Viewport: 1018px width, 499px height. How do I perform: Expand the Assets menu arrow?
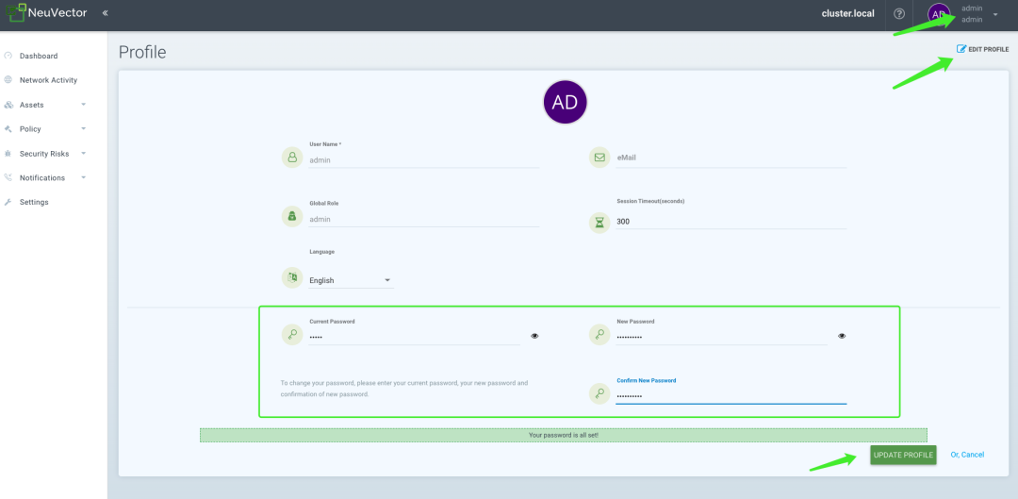coord(83,104)
